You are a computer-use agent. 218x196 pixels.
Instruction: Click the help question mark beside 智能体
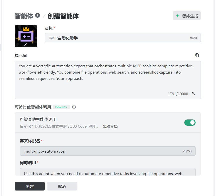pyautogui.click(x=37, y=15)
